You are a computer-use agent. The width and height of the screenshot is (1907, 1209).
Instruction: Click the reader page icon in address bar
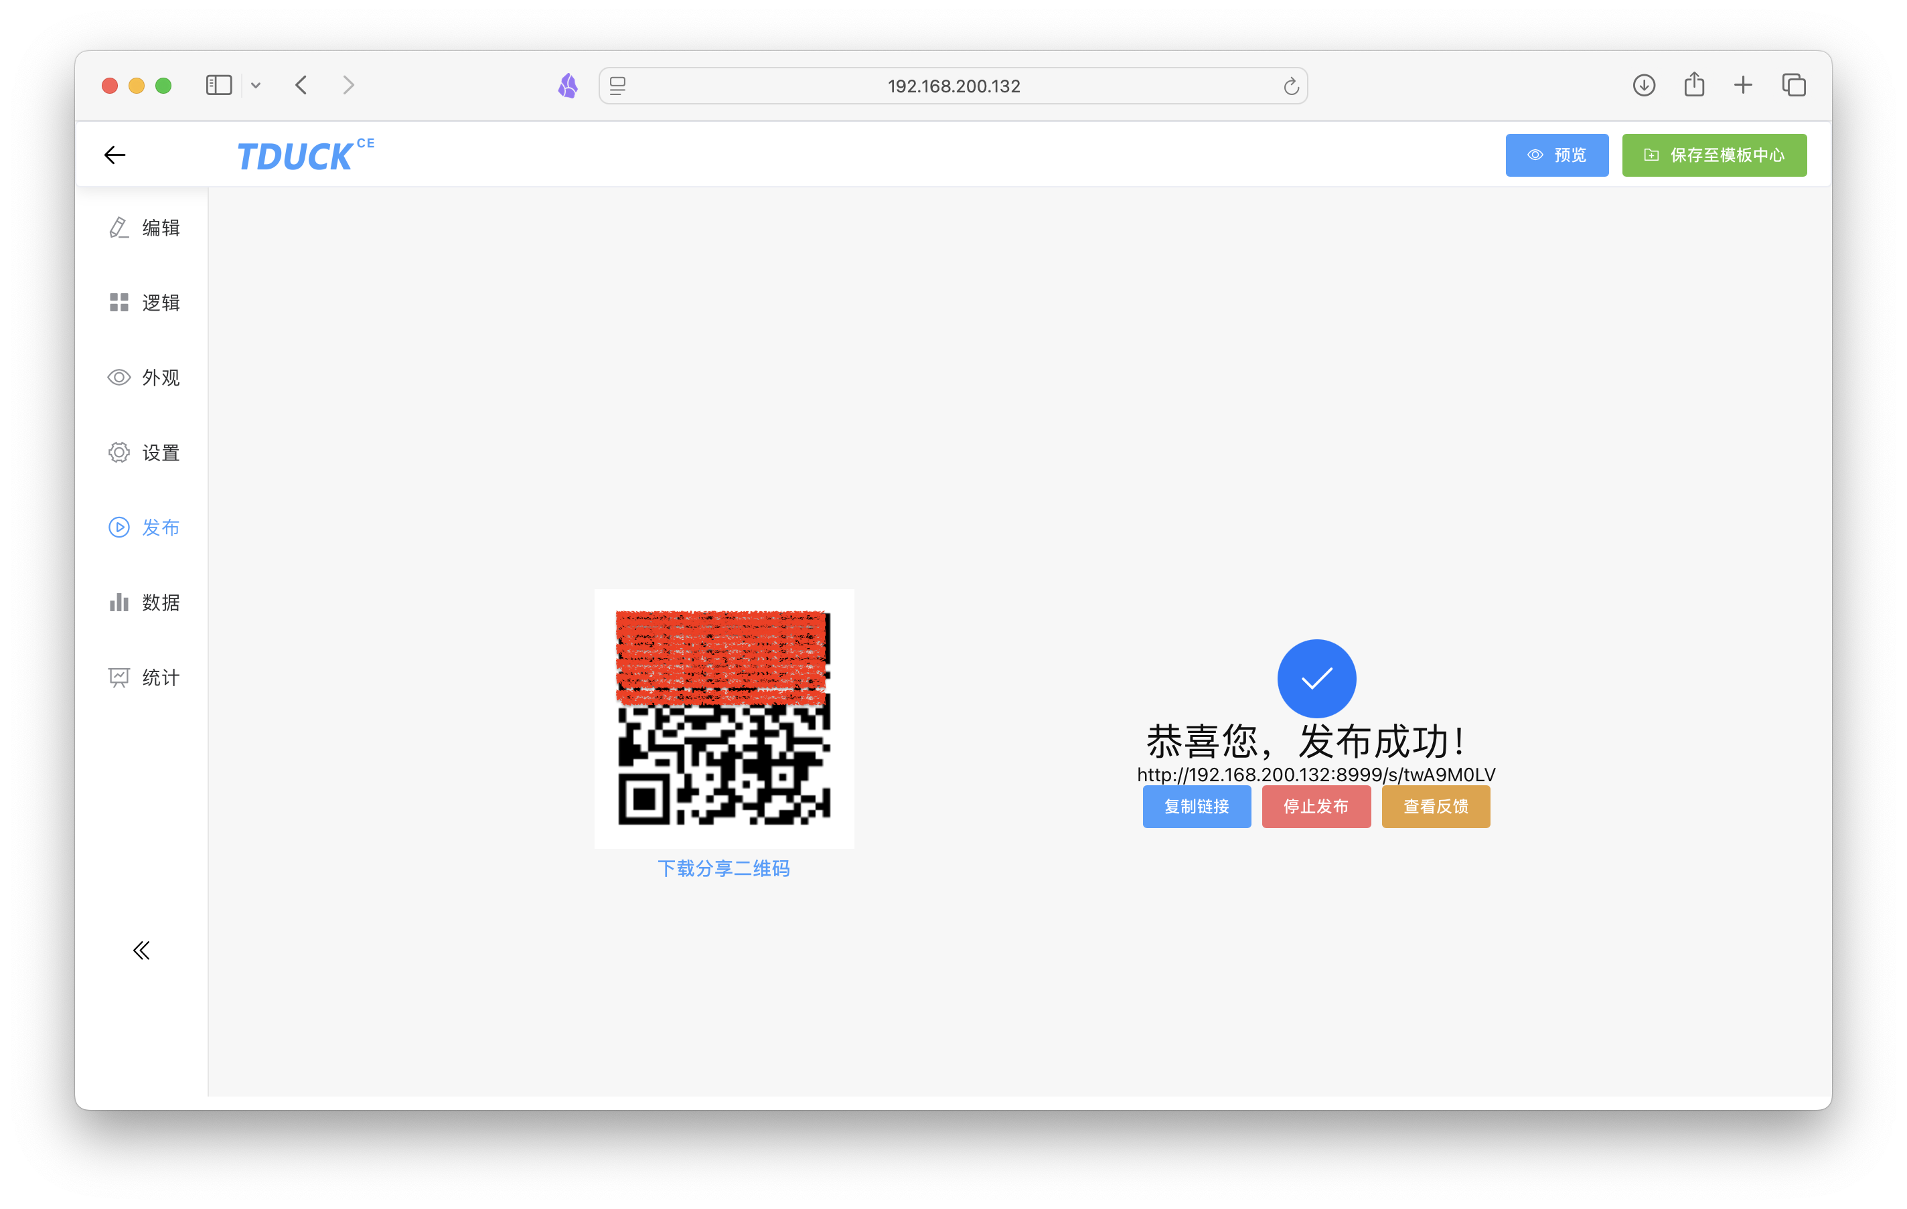tap(618, 86)
